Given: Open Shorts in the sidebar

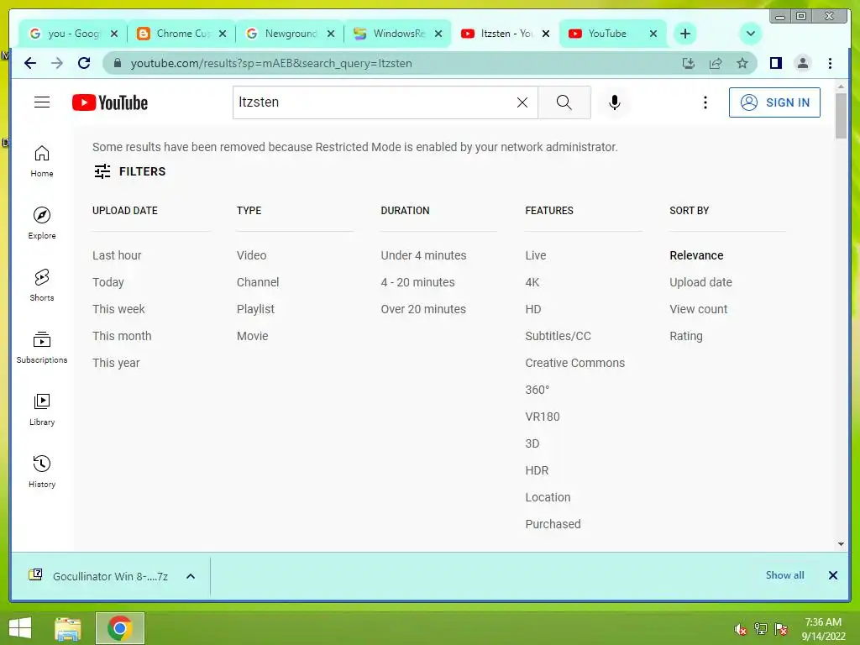Looking at the screenshot, I should click(42, 286).
